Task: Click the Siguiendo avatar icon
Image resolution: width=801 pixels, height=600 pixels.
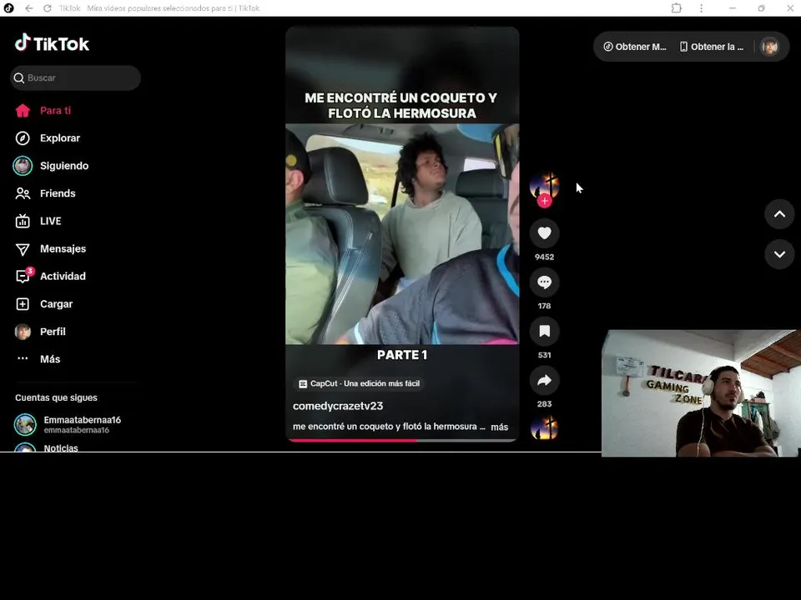Action: [x=23, y=166]
